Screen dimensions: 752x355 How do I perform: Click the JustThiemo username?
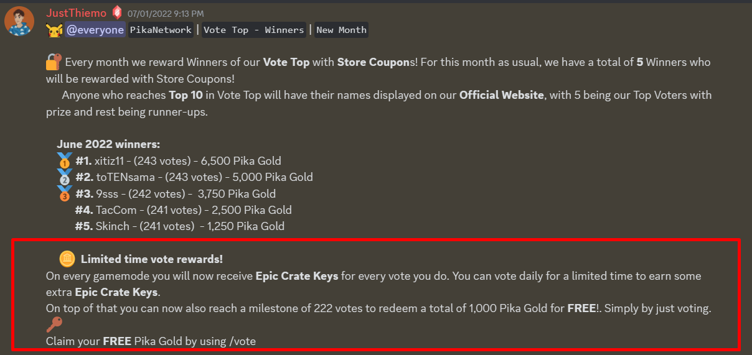(x=76, y=13)
